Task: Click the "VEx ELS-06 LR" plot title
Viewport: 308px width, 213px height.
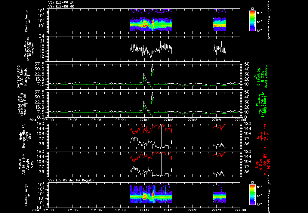Action: 61,2
